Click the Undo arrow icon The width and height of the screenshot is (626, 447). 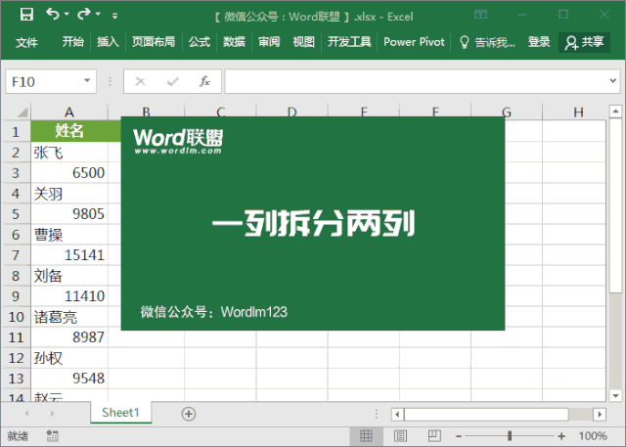click(x=53, y=15)
